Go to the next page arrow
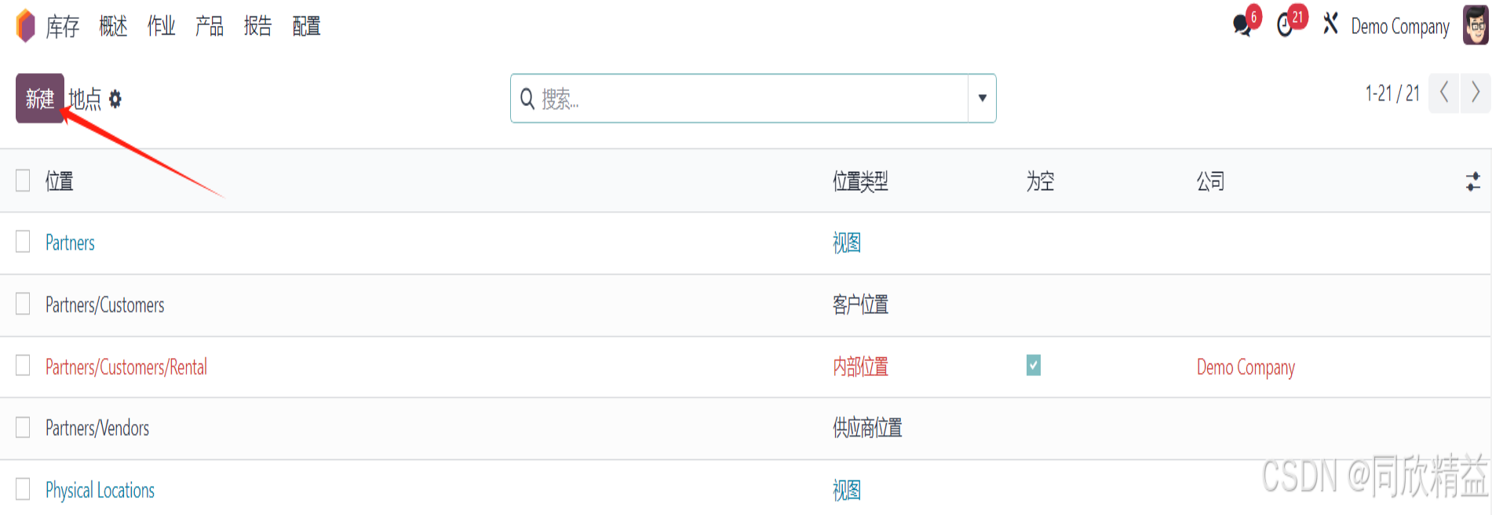This screenshot has height=515, width=1492. pyautogui.click(x=1476, y=93)
